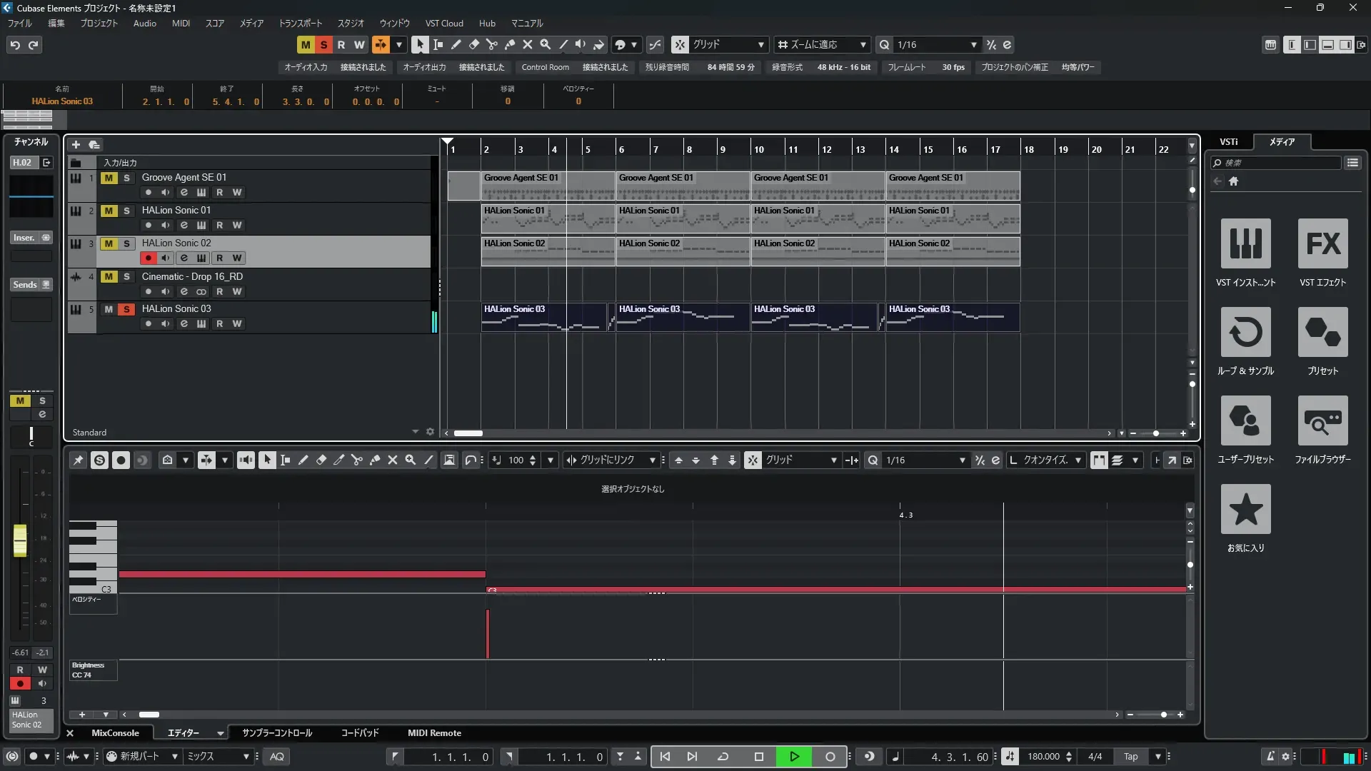Select the Zoom magnifier tool in main toolbar
This screenshot has height=771, width=1371.
click(x=546, y=44)
